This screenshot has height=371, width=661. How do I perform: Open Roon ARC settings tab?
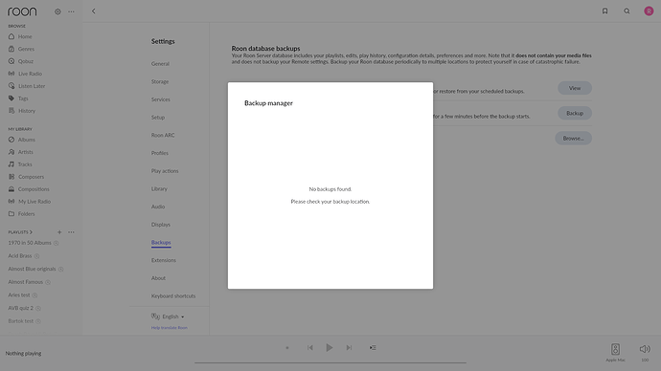[x=163, y=136]
